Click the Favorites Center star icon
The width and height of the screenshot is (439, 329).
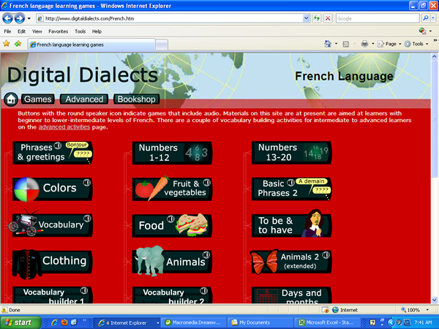7,44
